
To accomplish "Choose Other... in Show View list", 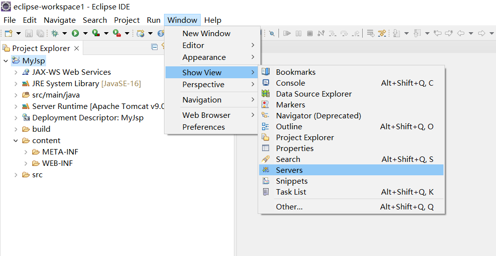I will click(289, 206).
